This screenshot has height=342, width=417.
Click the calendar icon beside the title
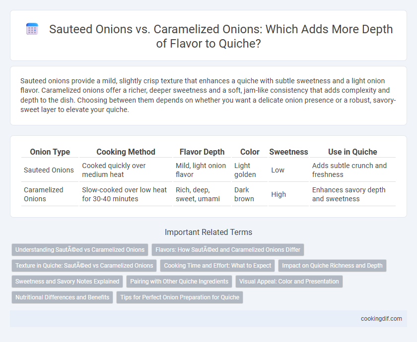[32, 29]
